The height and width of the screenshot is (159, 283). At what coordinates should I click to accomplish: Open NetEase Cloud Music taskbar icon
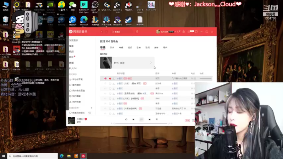coord(83,156)
